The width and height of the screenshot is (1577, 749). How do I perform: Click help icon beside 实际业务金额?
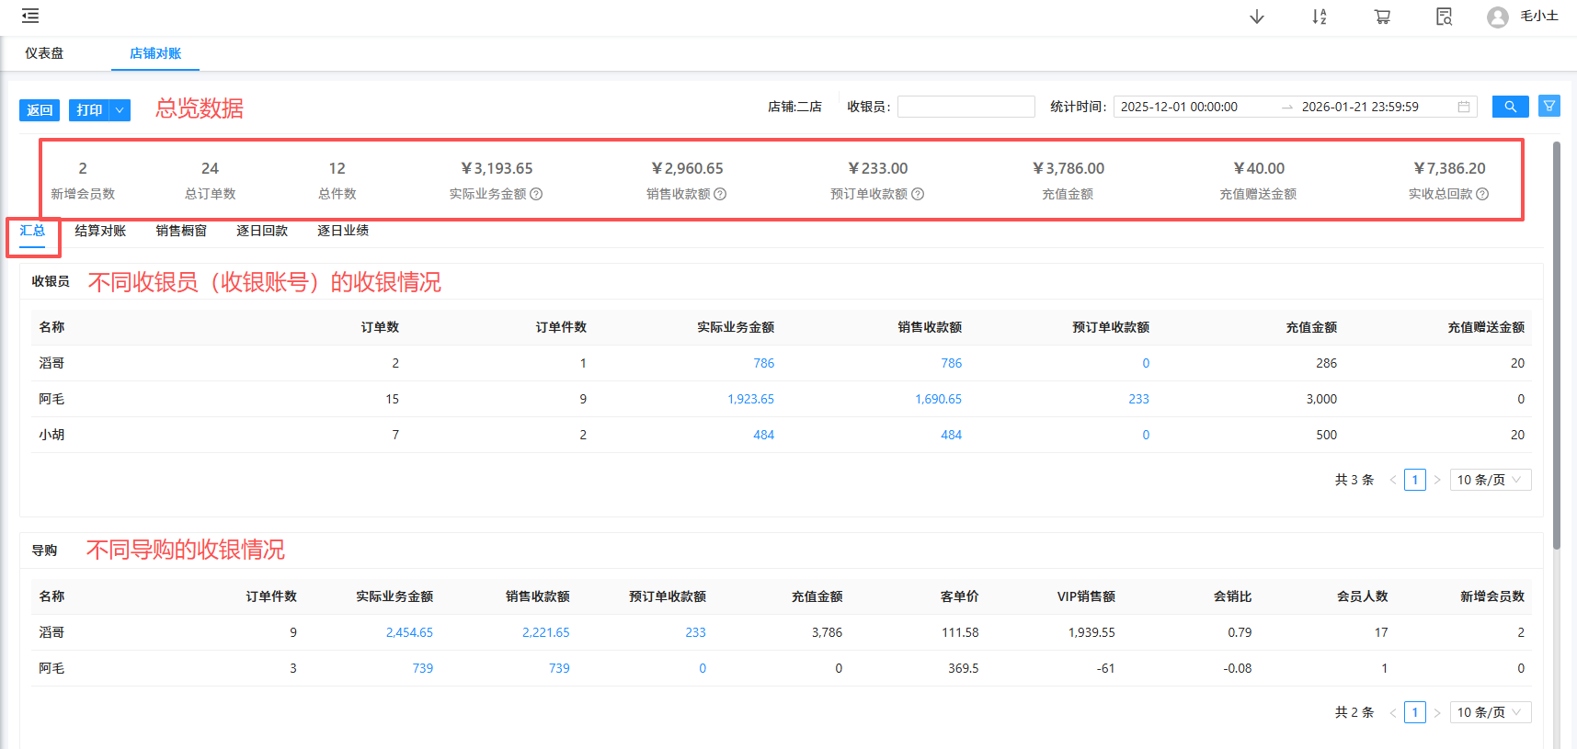tap(536, 194)
